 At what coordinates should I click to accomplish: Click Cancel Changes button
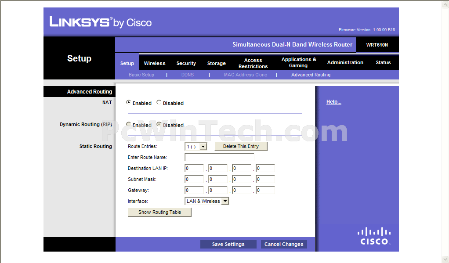284,244
